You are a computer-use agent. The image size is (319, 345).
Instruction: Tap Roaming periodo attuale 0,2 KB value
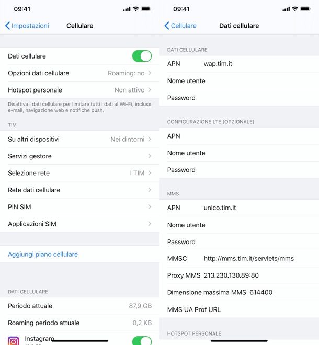[142, 323]
